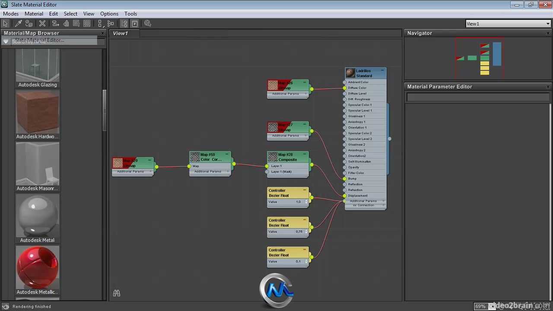Click Show Shaded Material in Viewport icon
This screenshot has height=311, width=553.
[x=76, y=24]
